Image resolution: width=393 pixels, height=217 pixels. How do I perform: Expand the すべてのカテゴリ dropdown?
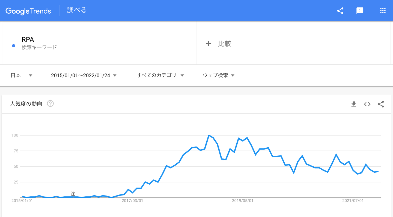point(160,75)
